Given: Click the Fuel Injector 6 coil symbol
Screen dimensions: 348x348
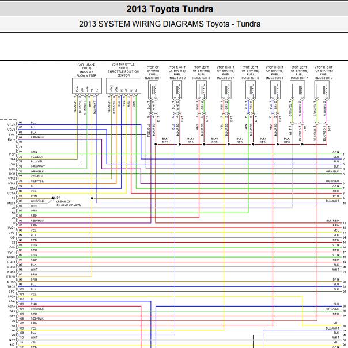Looking at the screenshot, I should point(275,90).
